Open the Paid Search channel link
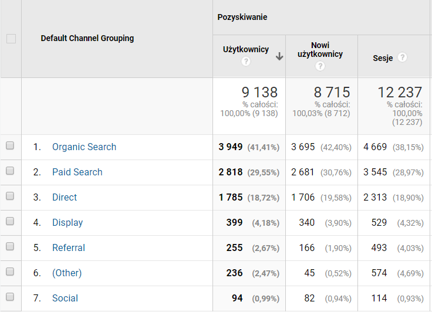432x312 pixels. [x=77, y=172]
